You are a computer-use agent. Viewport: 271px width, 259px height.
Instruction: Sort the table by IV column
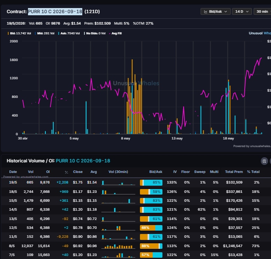click(175, 172)
